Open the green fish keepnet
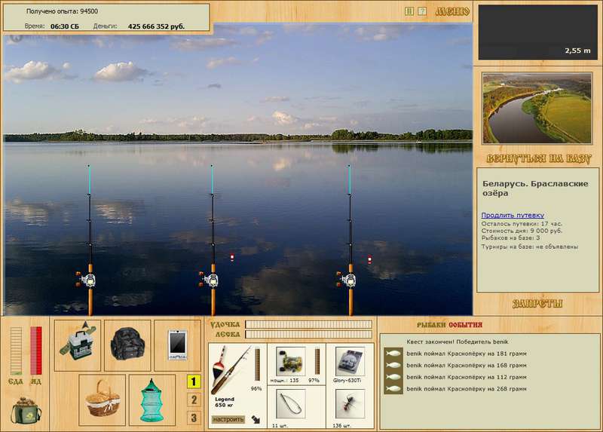The height and width of the screenshot is (432, 603). 152,400
